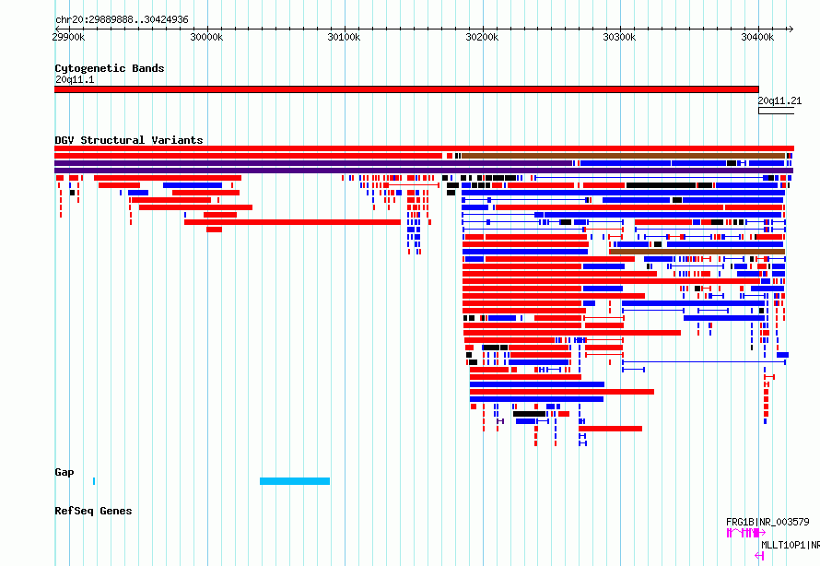Open the Gap track title

click(64, 472)
